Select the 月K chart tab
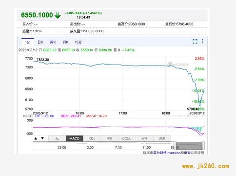The height and width of the screenshot is (176, 236). [x=66, y=42]
